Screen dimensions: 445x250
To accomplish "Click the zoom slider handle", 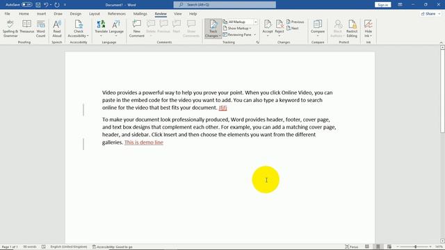I will (x=415, y=247).
